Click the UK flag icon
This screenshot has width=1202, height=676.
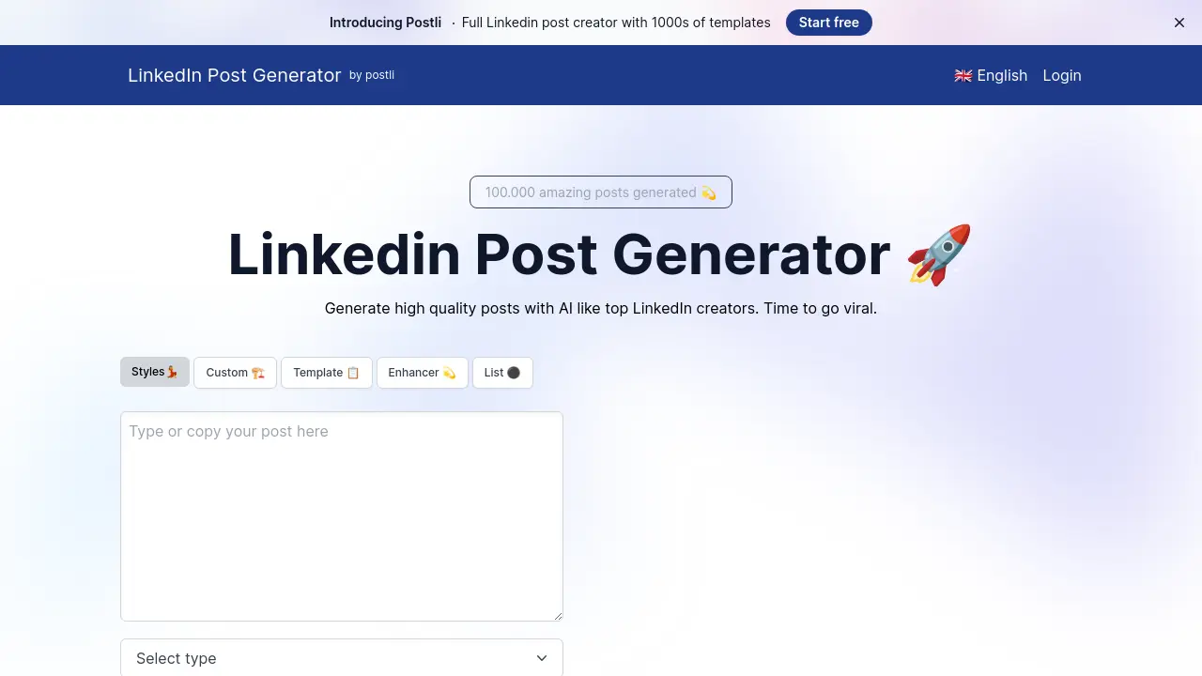click(x=963, y=75)
